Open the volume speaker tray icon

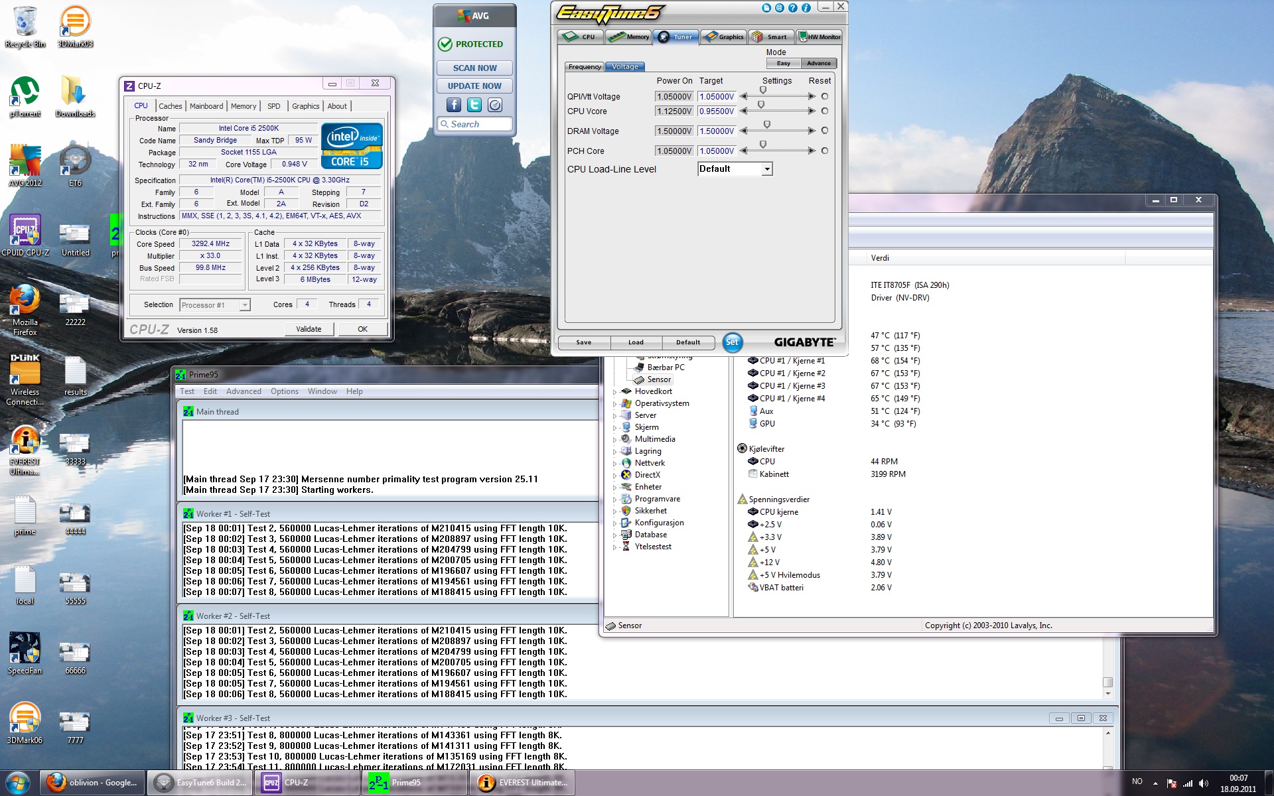point(1204,783)
